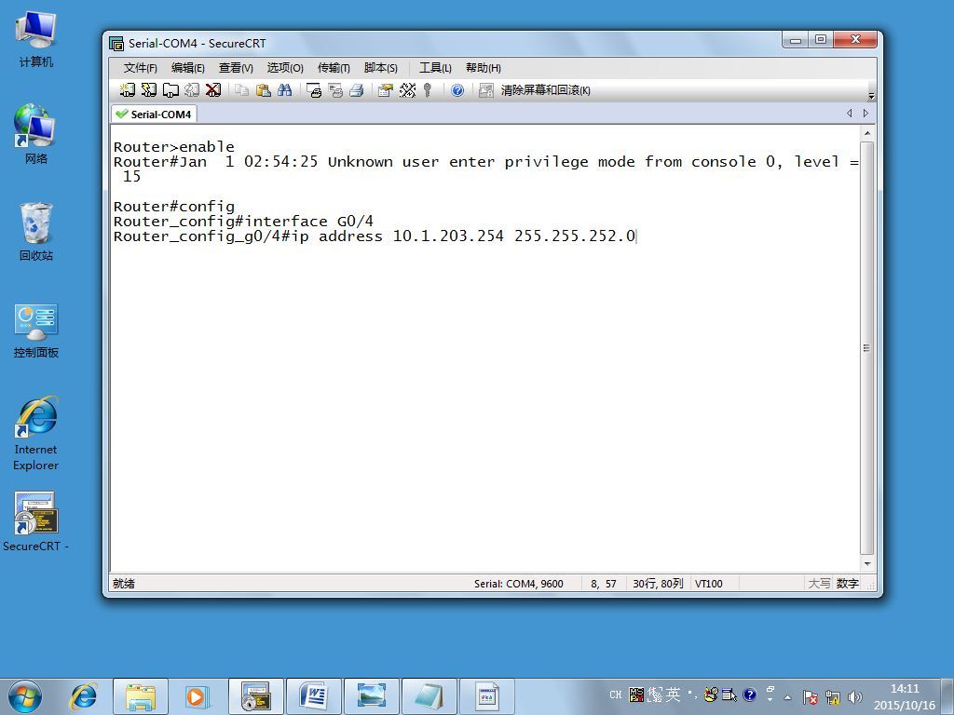Click the tab scroll left arrow

tap(850, 113)
